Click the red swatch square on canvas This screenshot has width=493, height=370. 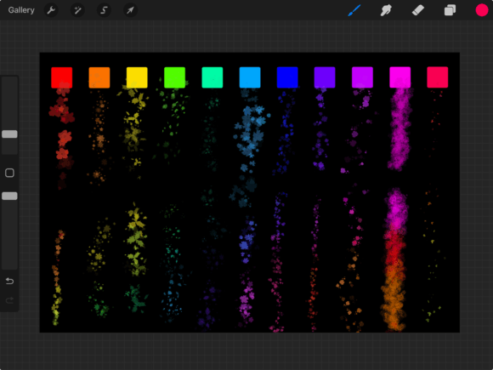[x=61, y=77]
